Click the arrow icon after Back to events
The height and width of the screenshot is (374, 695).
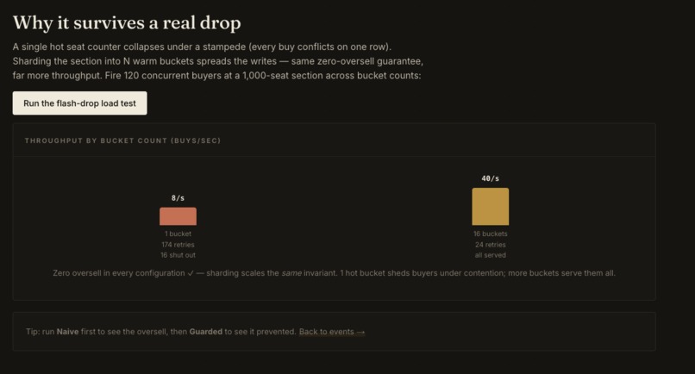[x=360, y=332]
